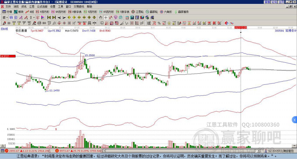Open the T数字表 tool
This screenshot has height=159, width=297.
pyautogui.click(x=123, y=12)
